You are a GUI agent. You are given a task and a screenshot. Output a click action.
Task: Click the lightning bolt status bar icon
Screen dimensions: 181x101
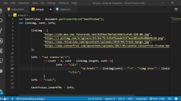click(x=12, y=99)
